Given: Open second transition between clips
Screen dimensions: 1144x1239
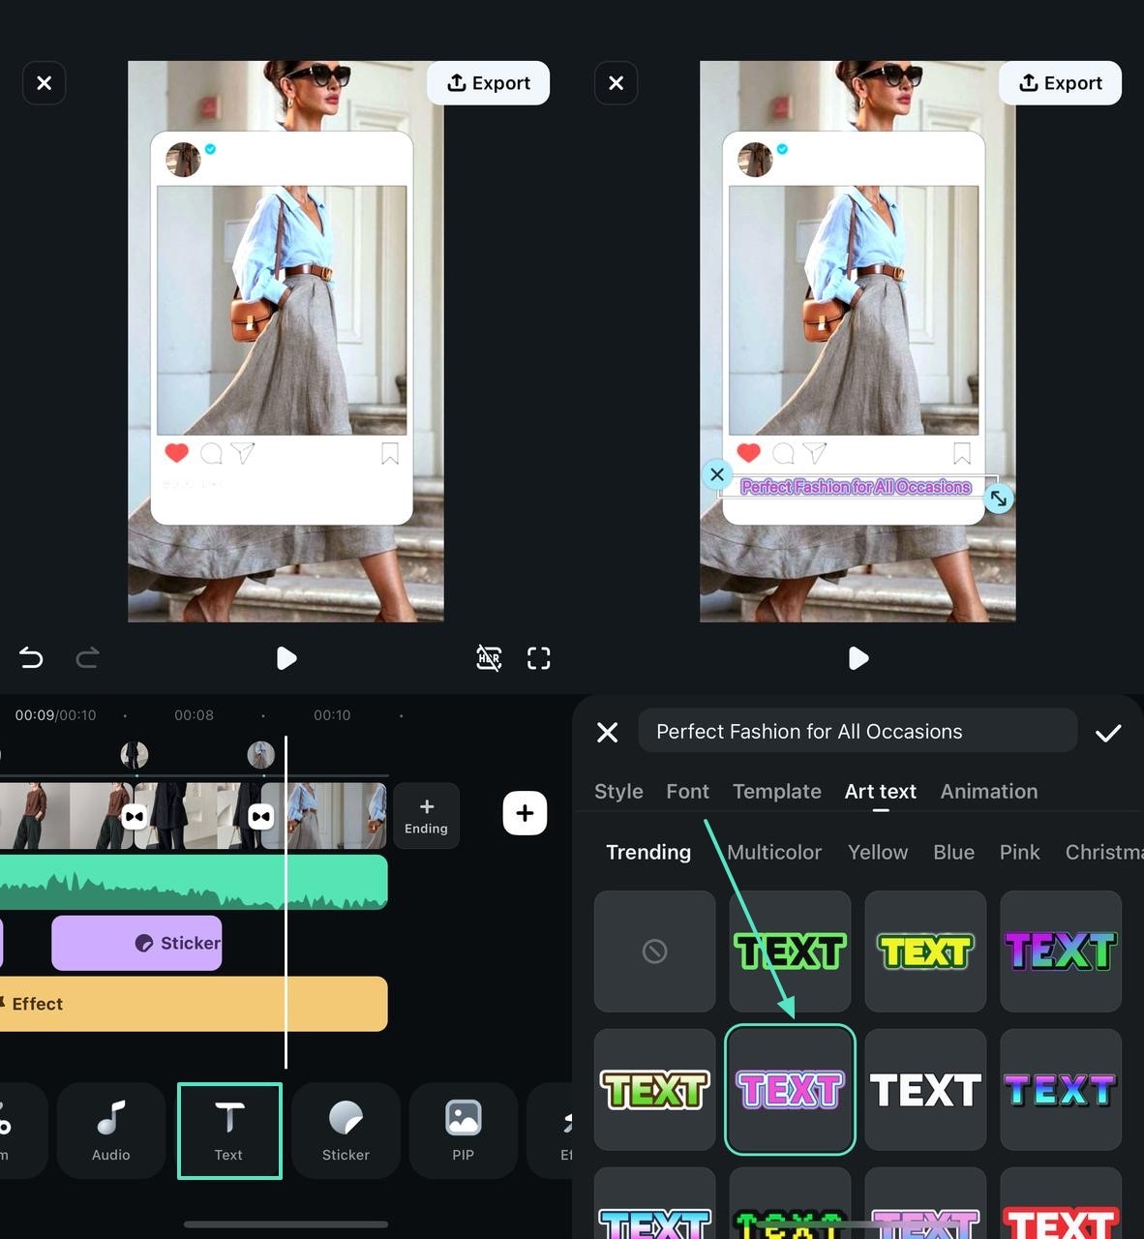Looking at the screenshot, I should 260,817.
